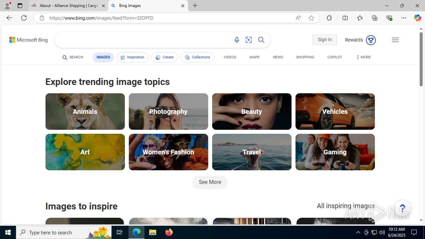Viewport: 425px width, 239px height.
Task: Open the Photography topic tile
Action: [168, 112]
